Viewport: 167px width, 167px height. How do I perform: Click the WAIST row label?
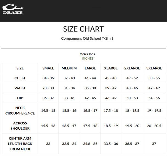(x=20, y=88)
